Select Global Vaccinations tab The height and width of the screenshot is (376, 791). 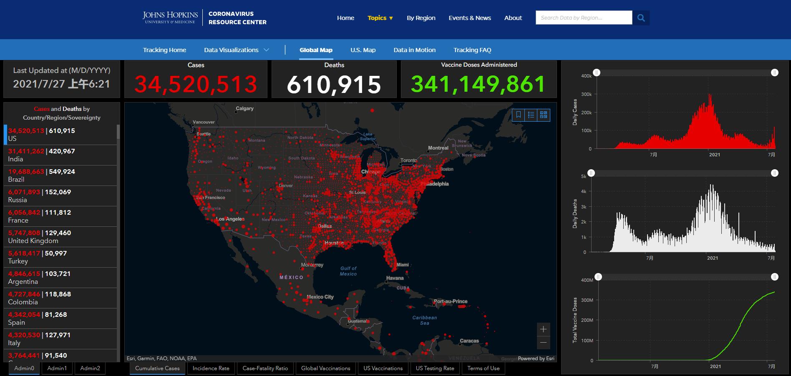click(x=326, y=368)
